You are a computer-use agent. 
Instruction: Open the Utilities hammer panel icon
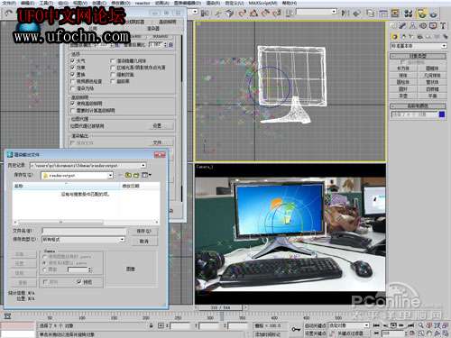coord(443,26)
